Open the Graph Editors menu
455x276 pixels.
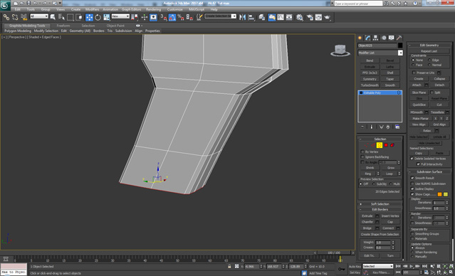coord(131,9)
